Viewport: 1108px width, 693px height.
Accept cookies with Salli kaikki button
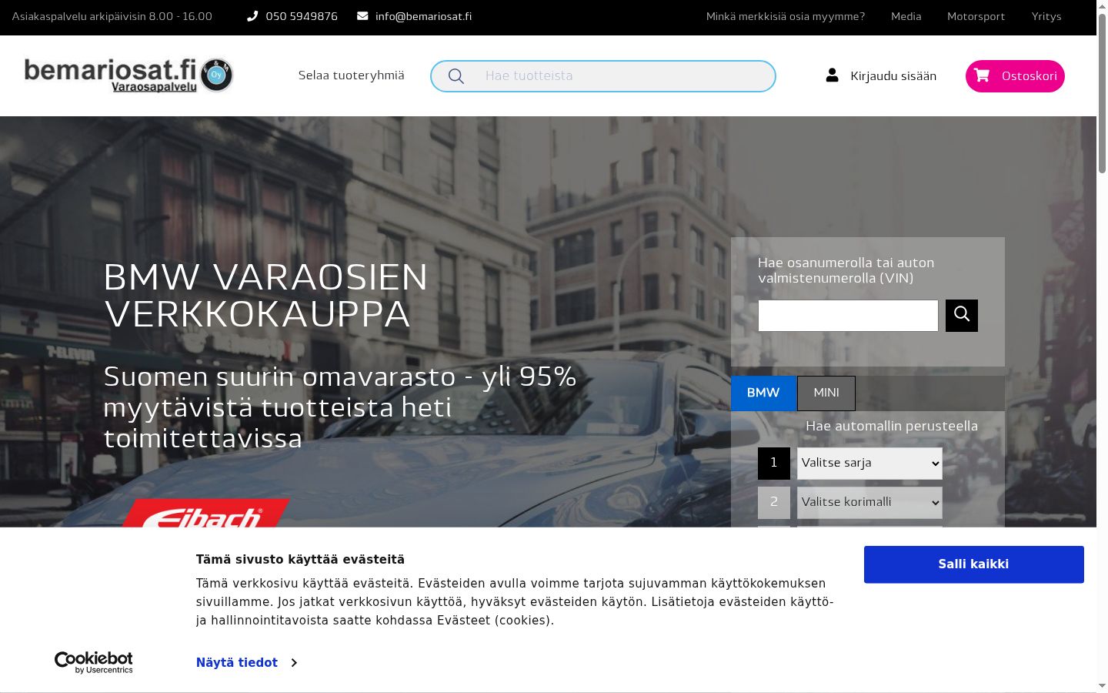point(973,564)
